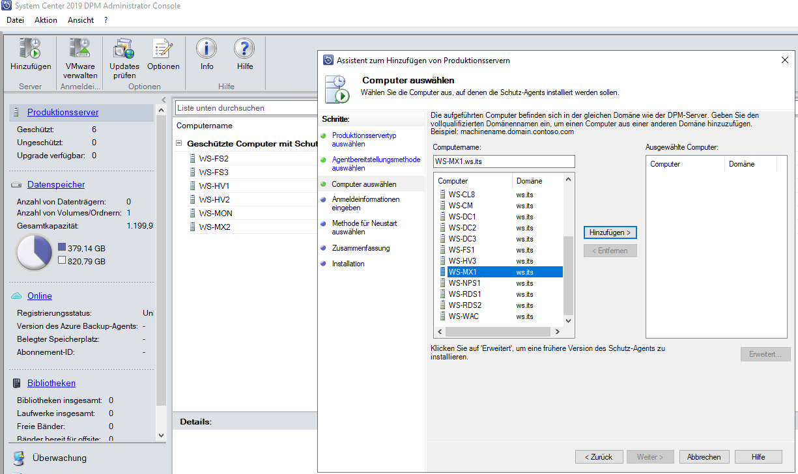798x474 pixels.
Task: Click the DPM console title bar icon
Action: pyautogui.click(x=6, y=6)
